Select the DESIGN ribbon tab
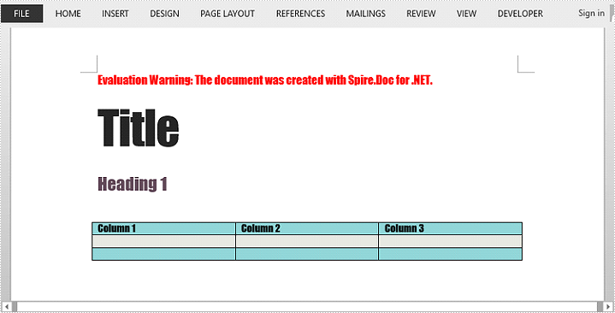This screenshot has width=615, height=313. pos(164,14)
